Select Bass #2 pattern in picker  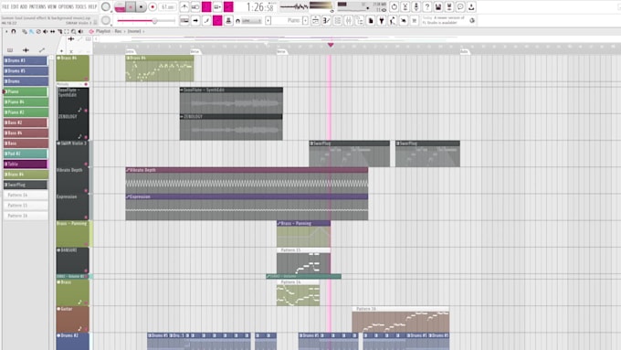[26, 122]
